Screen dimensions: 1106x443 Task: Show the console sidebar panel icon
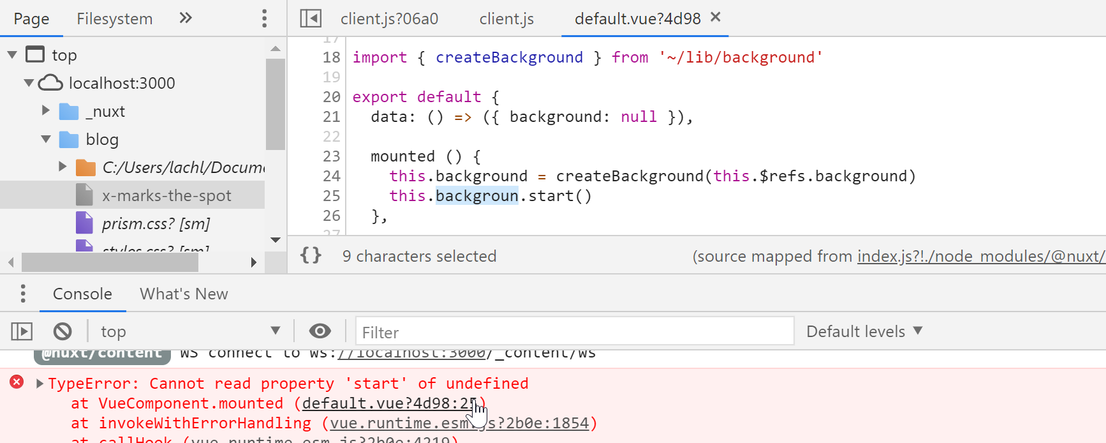(x=22, y=331)
